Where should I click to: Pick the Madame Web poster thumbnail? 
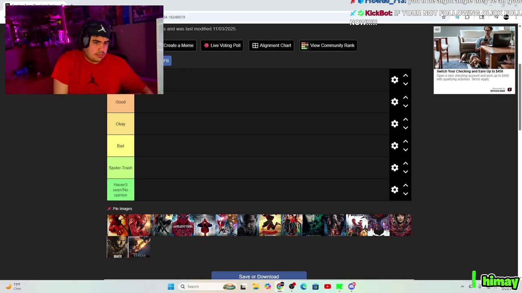(400, 225)
